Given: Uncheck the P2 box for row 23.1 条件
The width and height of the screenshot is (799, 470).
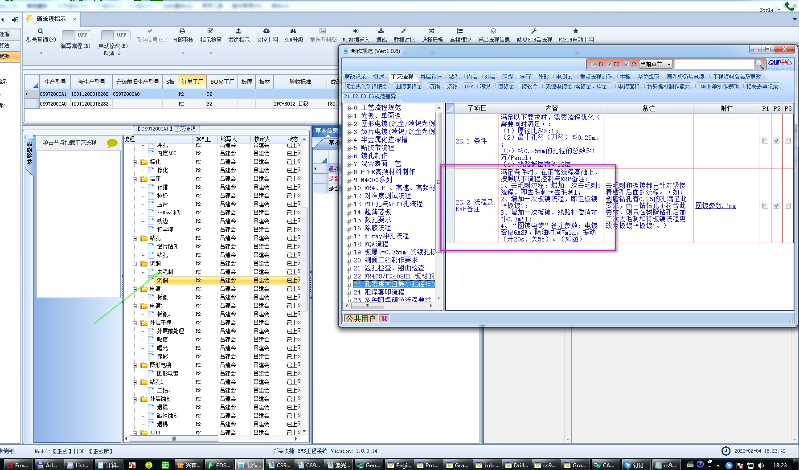Looking at the screenshot, I should click(x=776, y=141).
